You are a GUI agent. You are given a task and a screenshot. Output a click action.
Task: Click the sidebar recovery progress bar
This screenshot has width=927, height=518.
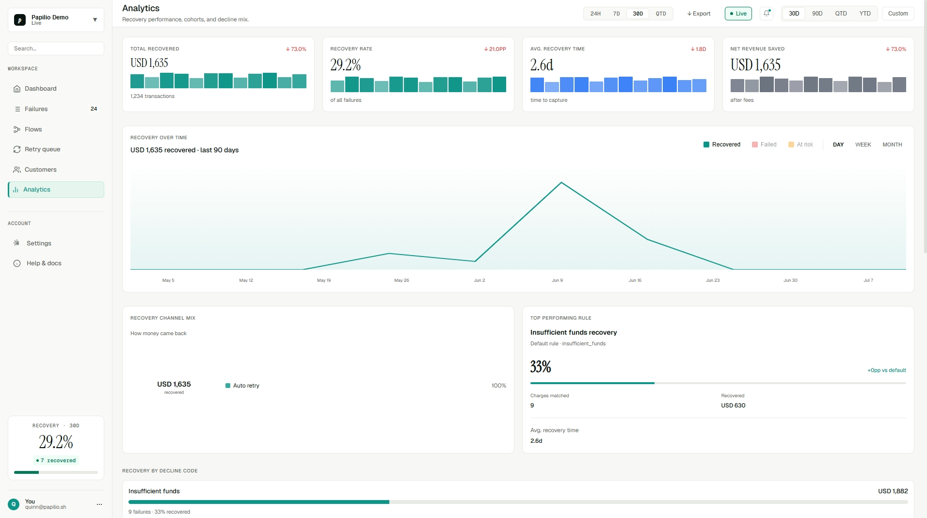(56, 472)
